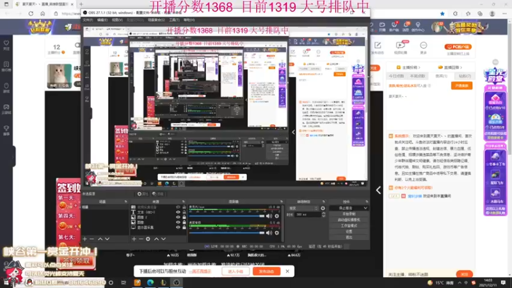Screen dimensions: 512x288
Task: Switch to 钻粉(7) tab
Action: [x=465, y=76]
